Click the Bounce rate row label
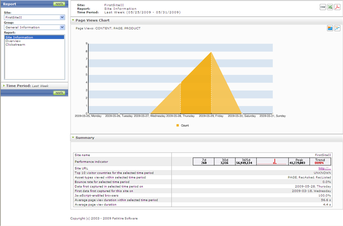The image size is (343, 226). tap(102, 182)
